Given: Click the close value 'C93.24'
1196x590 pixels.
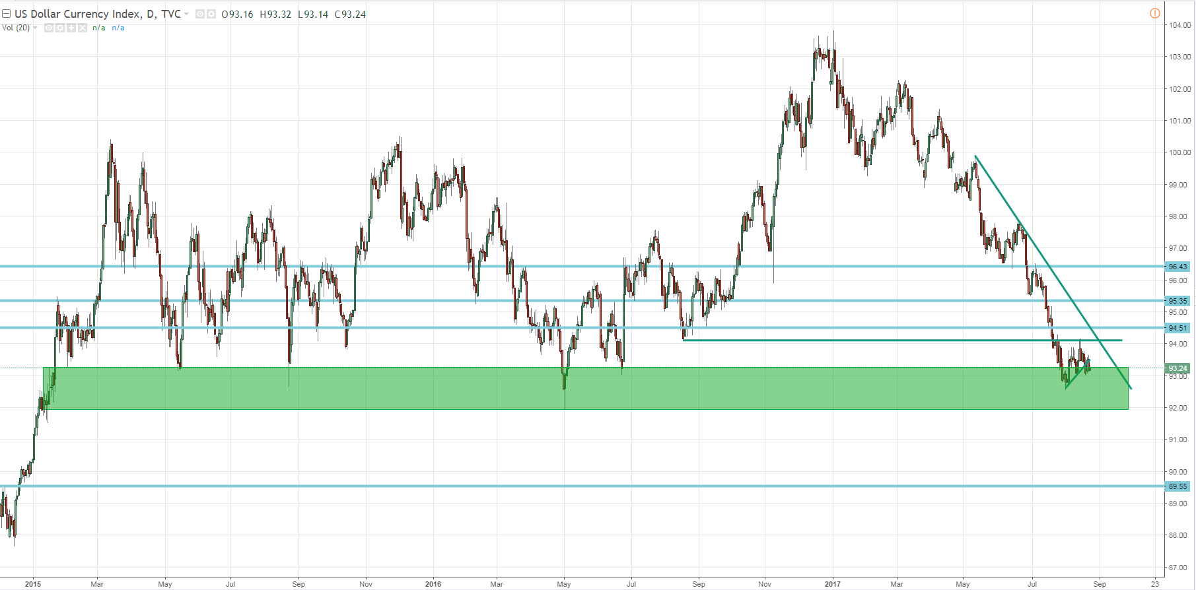Looking at the screenshot, I should click(351, 14).
